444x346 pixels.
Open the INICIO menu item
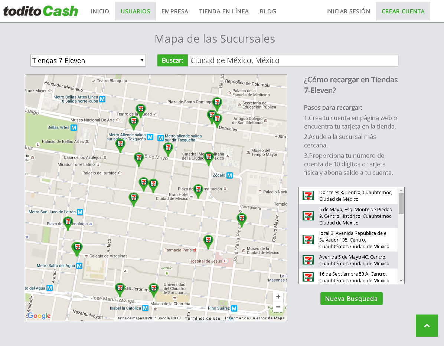[100, 11]
